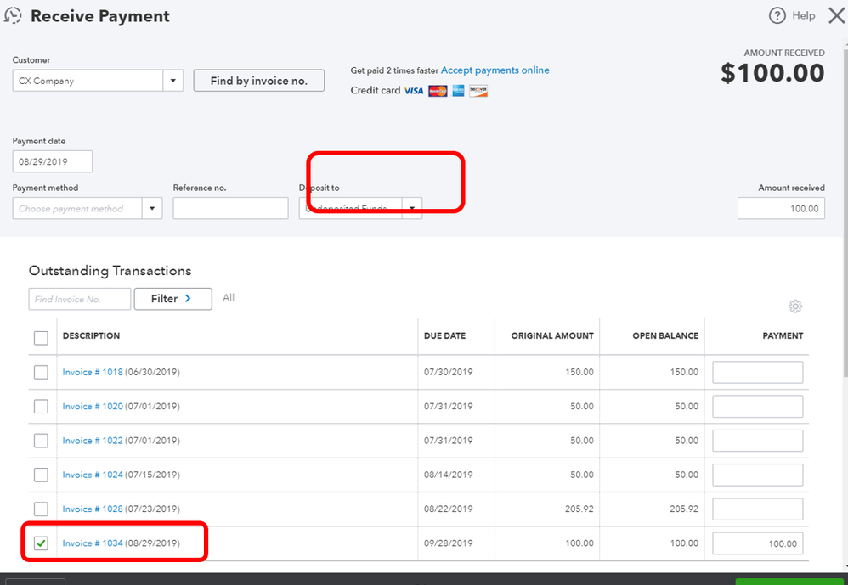
Task: Click the due date 09/28/2019
Action: click(449, 543)
